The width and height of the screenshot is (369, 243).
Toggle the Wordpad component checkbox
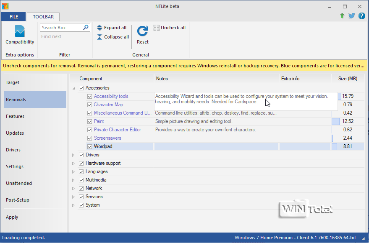89,146
